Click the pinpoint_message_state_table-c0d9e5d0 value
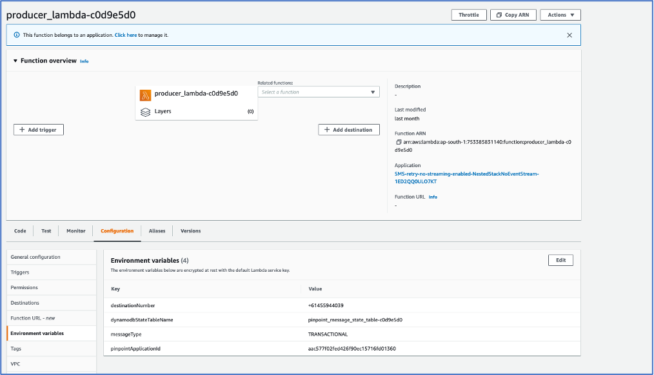 tap(355, 320)
